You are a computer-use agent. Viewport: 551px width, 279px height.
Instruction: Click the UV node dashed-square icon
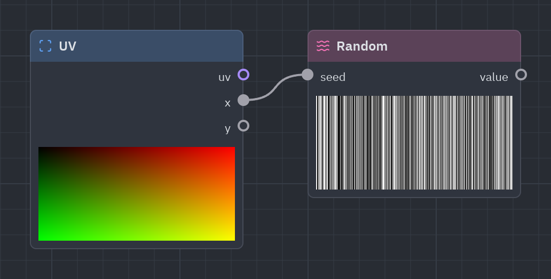[45, 46]
